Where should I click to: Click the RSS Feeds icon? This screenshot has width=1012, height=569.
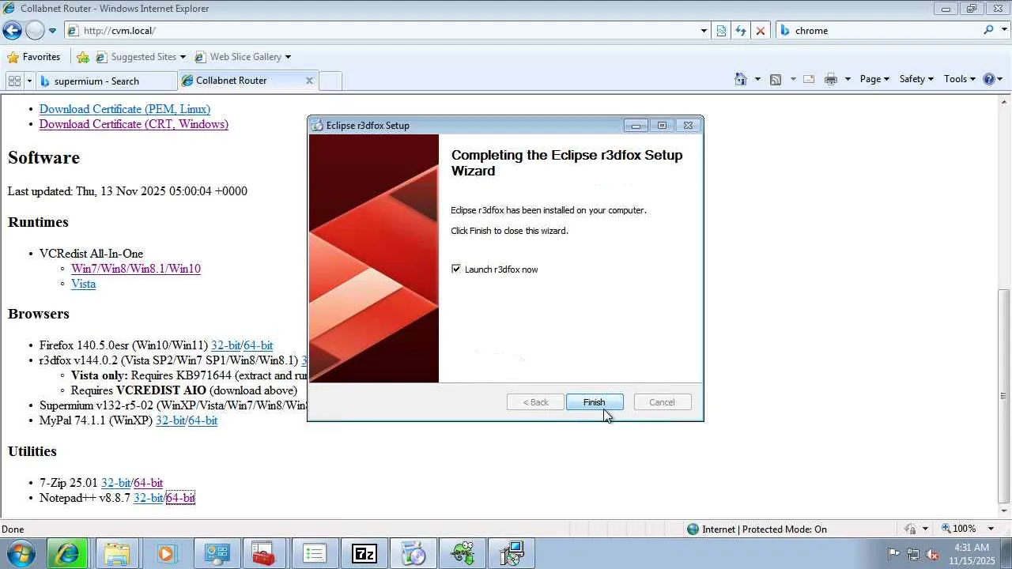[x=776, y=79]
